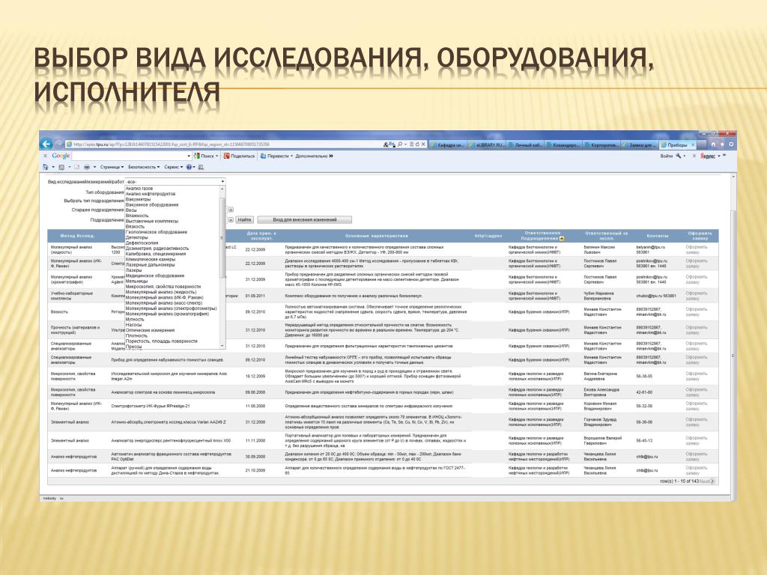Click the Research icon after Help
767x575 pixels.
click(x=201, y=167)
